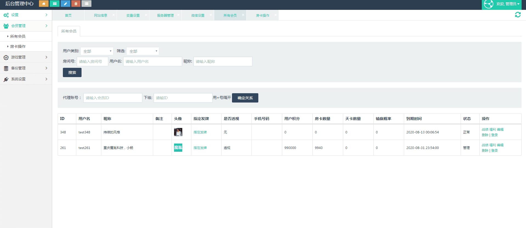Click the green grid icon in header

pyautogui.click(x=55, y=4)
